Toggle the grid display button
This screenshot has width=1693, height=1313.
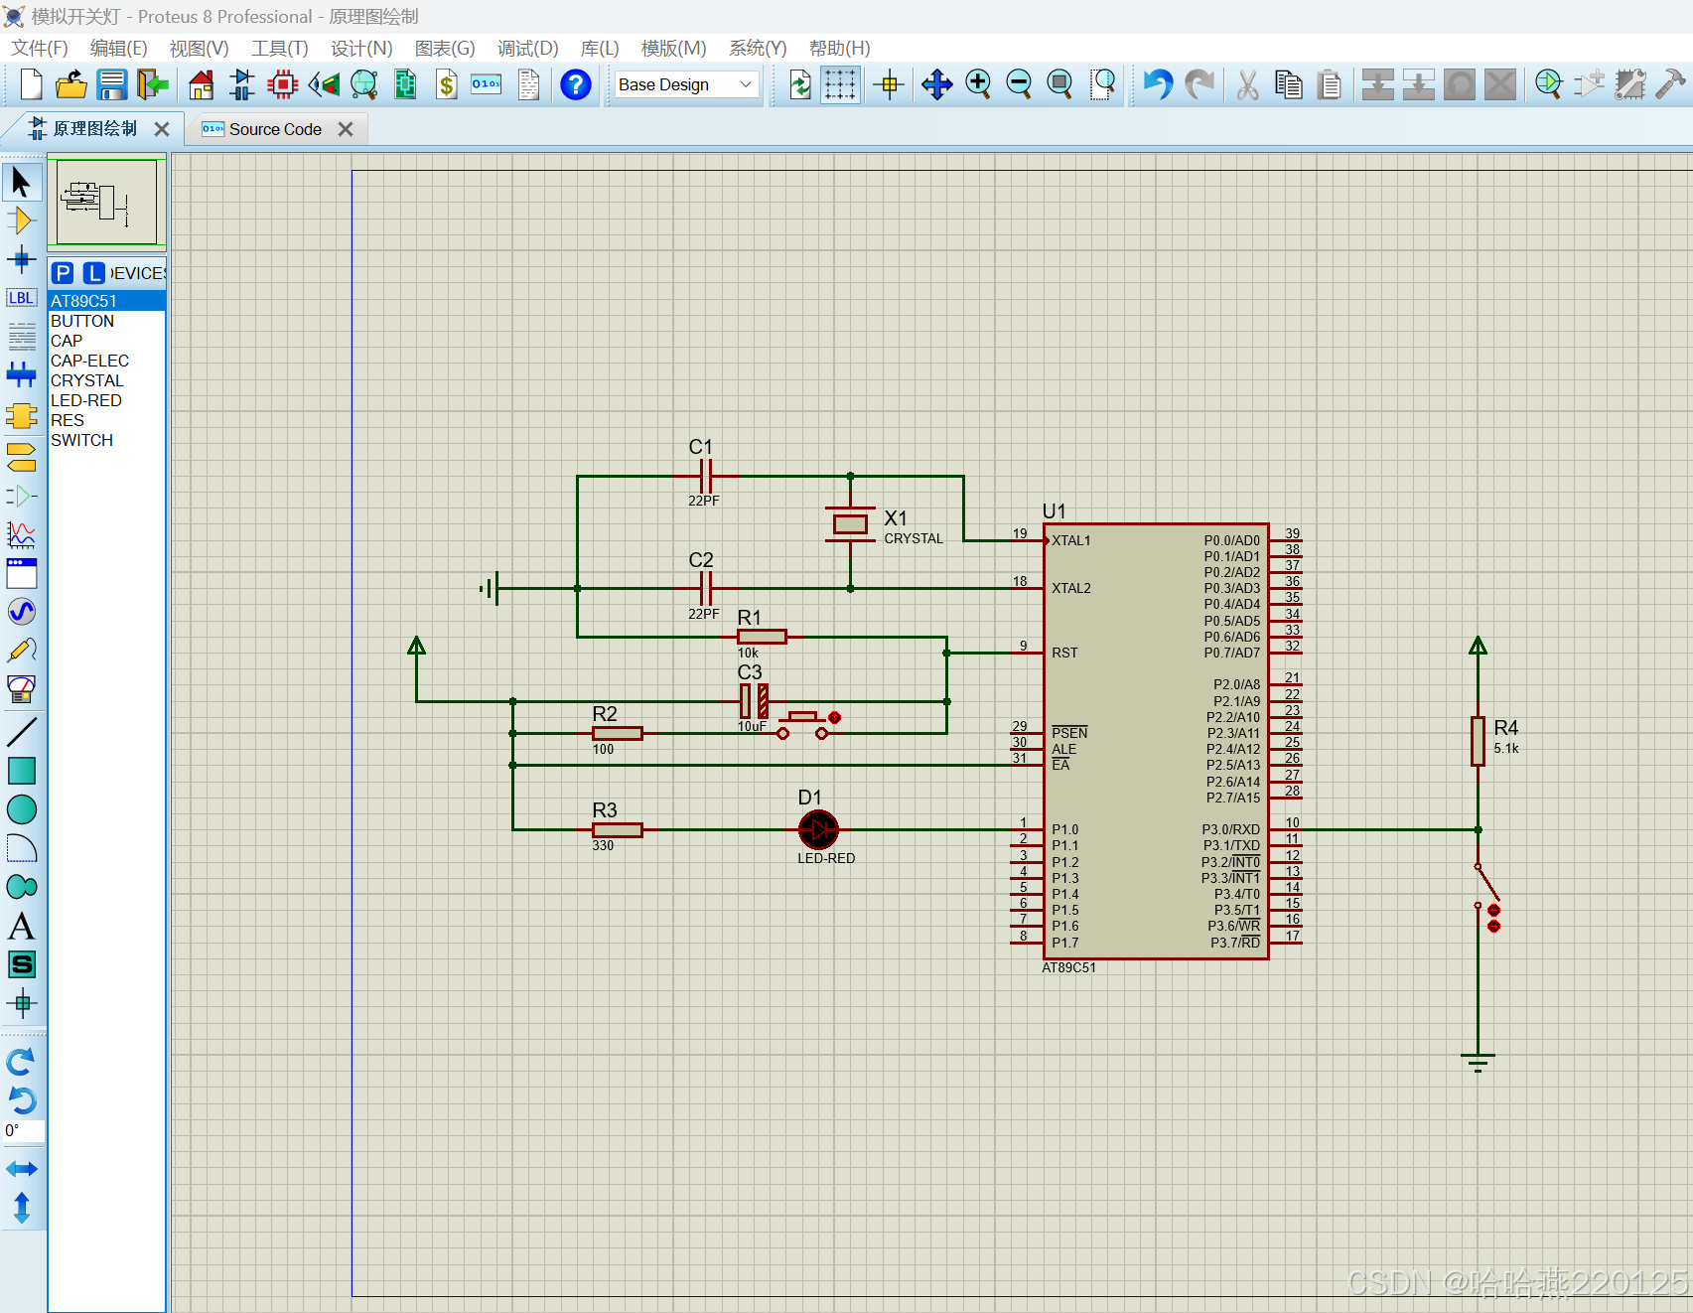click(840, 85)
